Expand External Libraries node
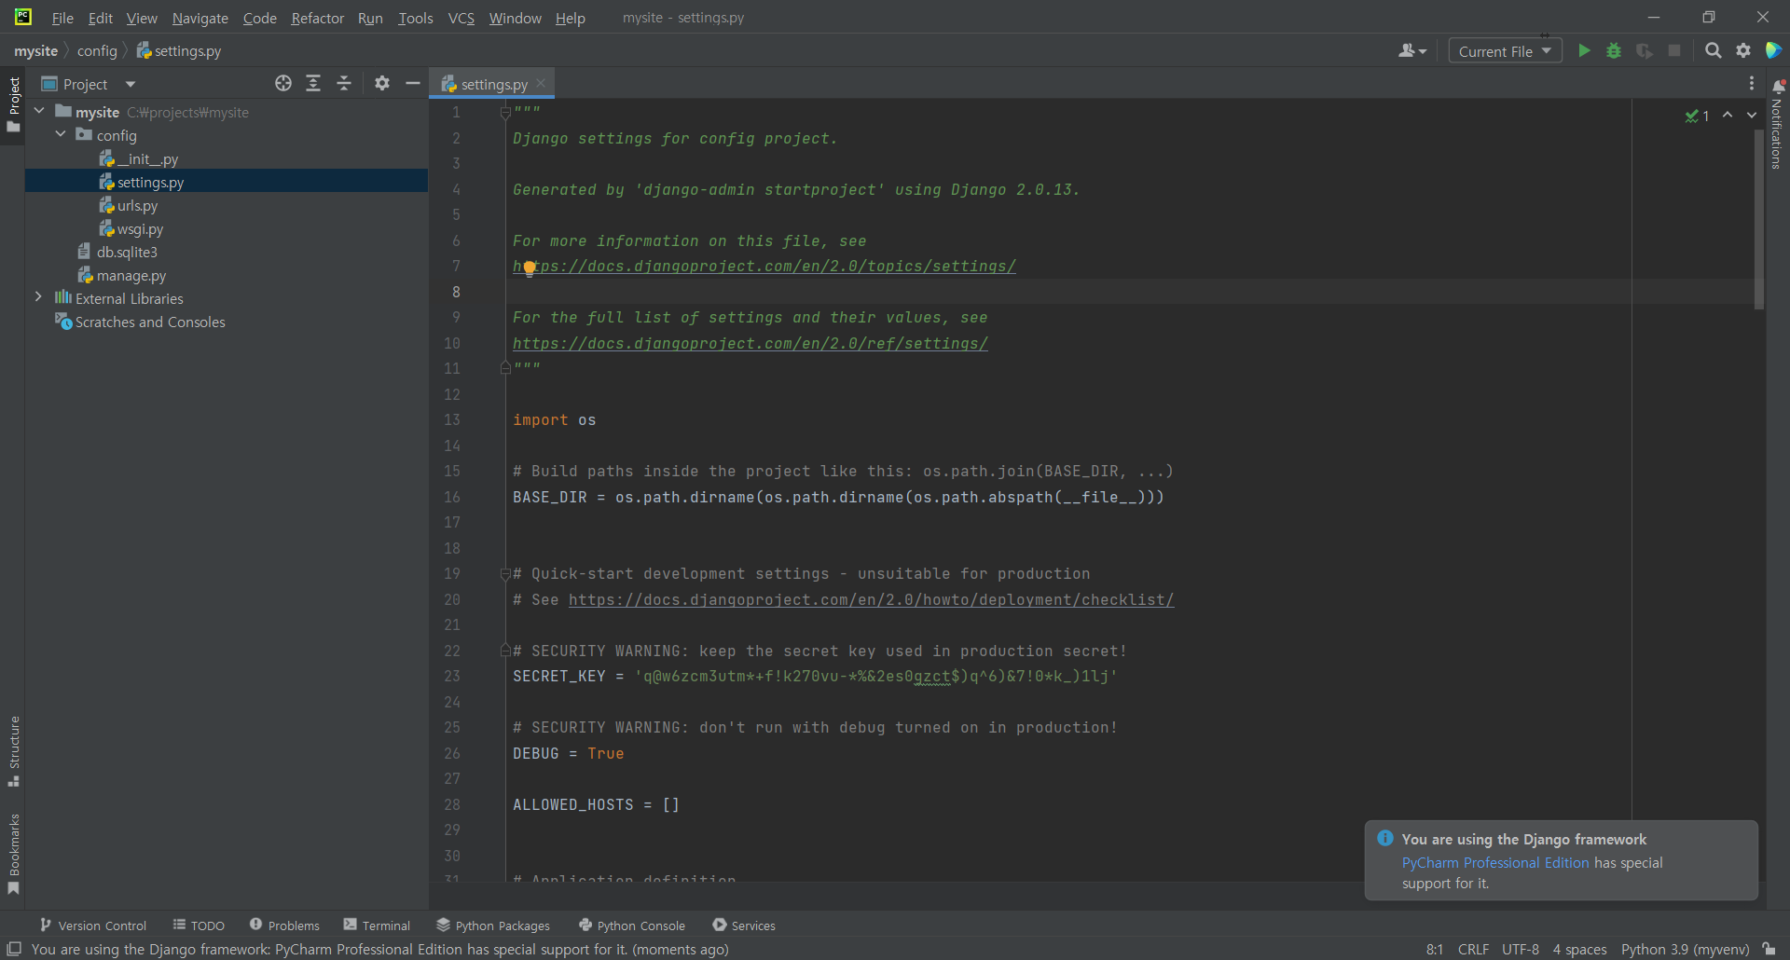Viewport: 1790px width, 960px height. coord(38,297)
